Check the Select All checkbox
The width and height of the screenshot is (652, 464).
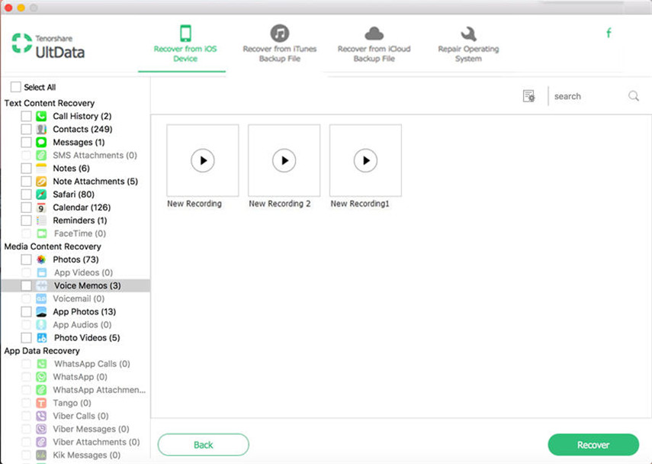click(x=16, y=87)
